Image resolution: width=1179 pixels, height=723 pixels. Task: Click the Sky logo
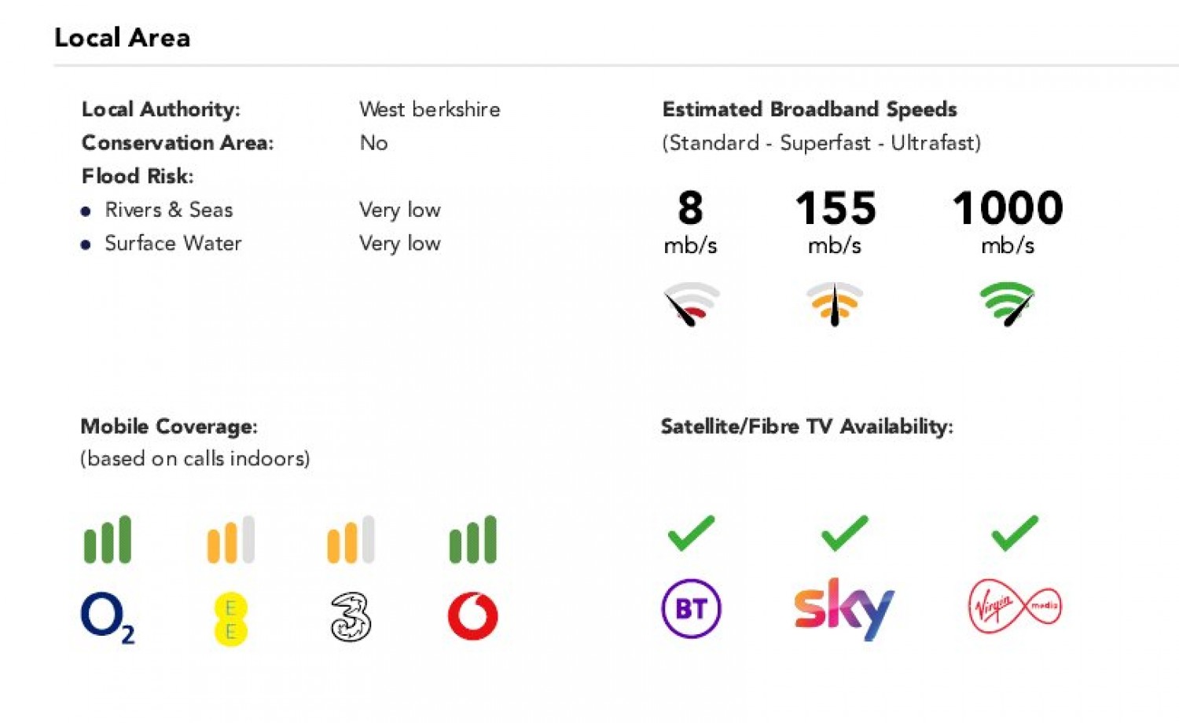point(843,608)
